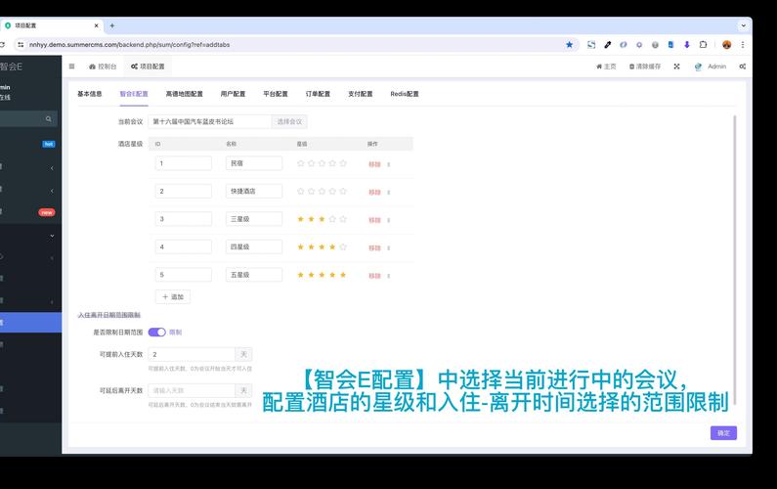
Task: Expand the sidebar item with hot badge below chevron
Action: [52, 167]
